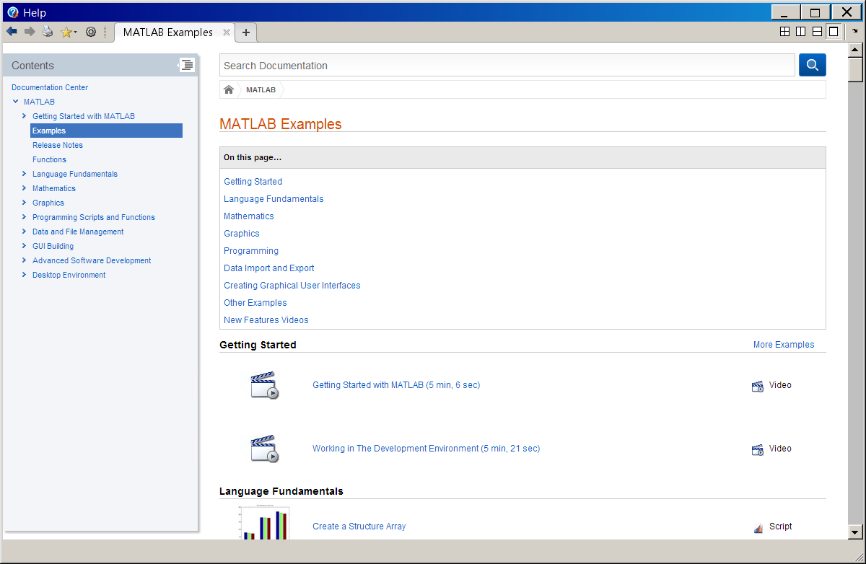
Task: Expand the Desktop Environment node
Action: point(25,275)
